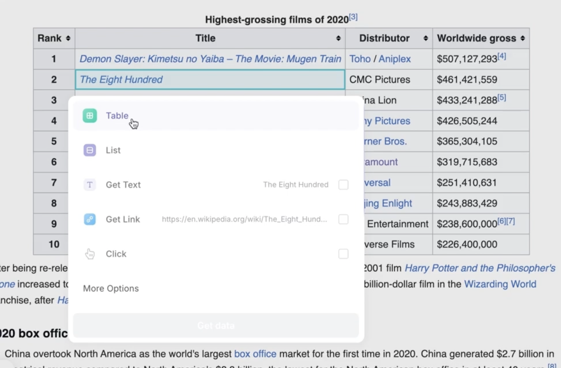
Task: Open the Aniplex distributor link
Action: tap(395, 59)
